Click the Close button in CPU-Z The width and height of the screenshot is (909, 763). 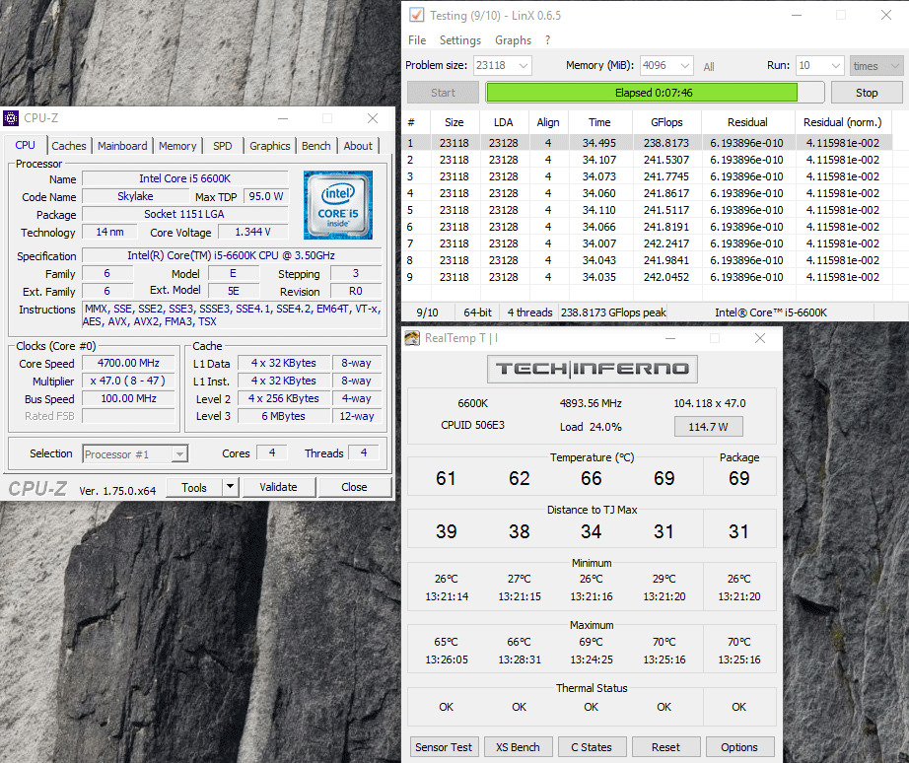click(x=354, y=487)
